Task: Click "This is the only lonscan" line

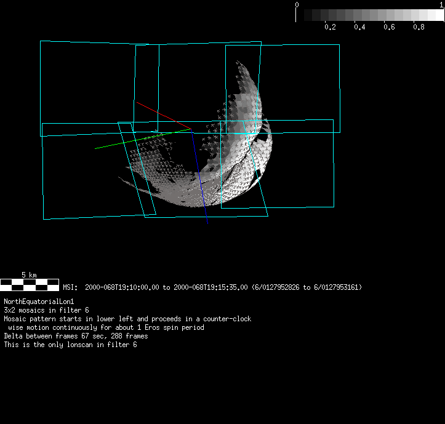Action: coord(70,345)
